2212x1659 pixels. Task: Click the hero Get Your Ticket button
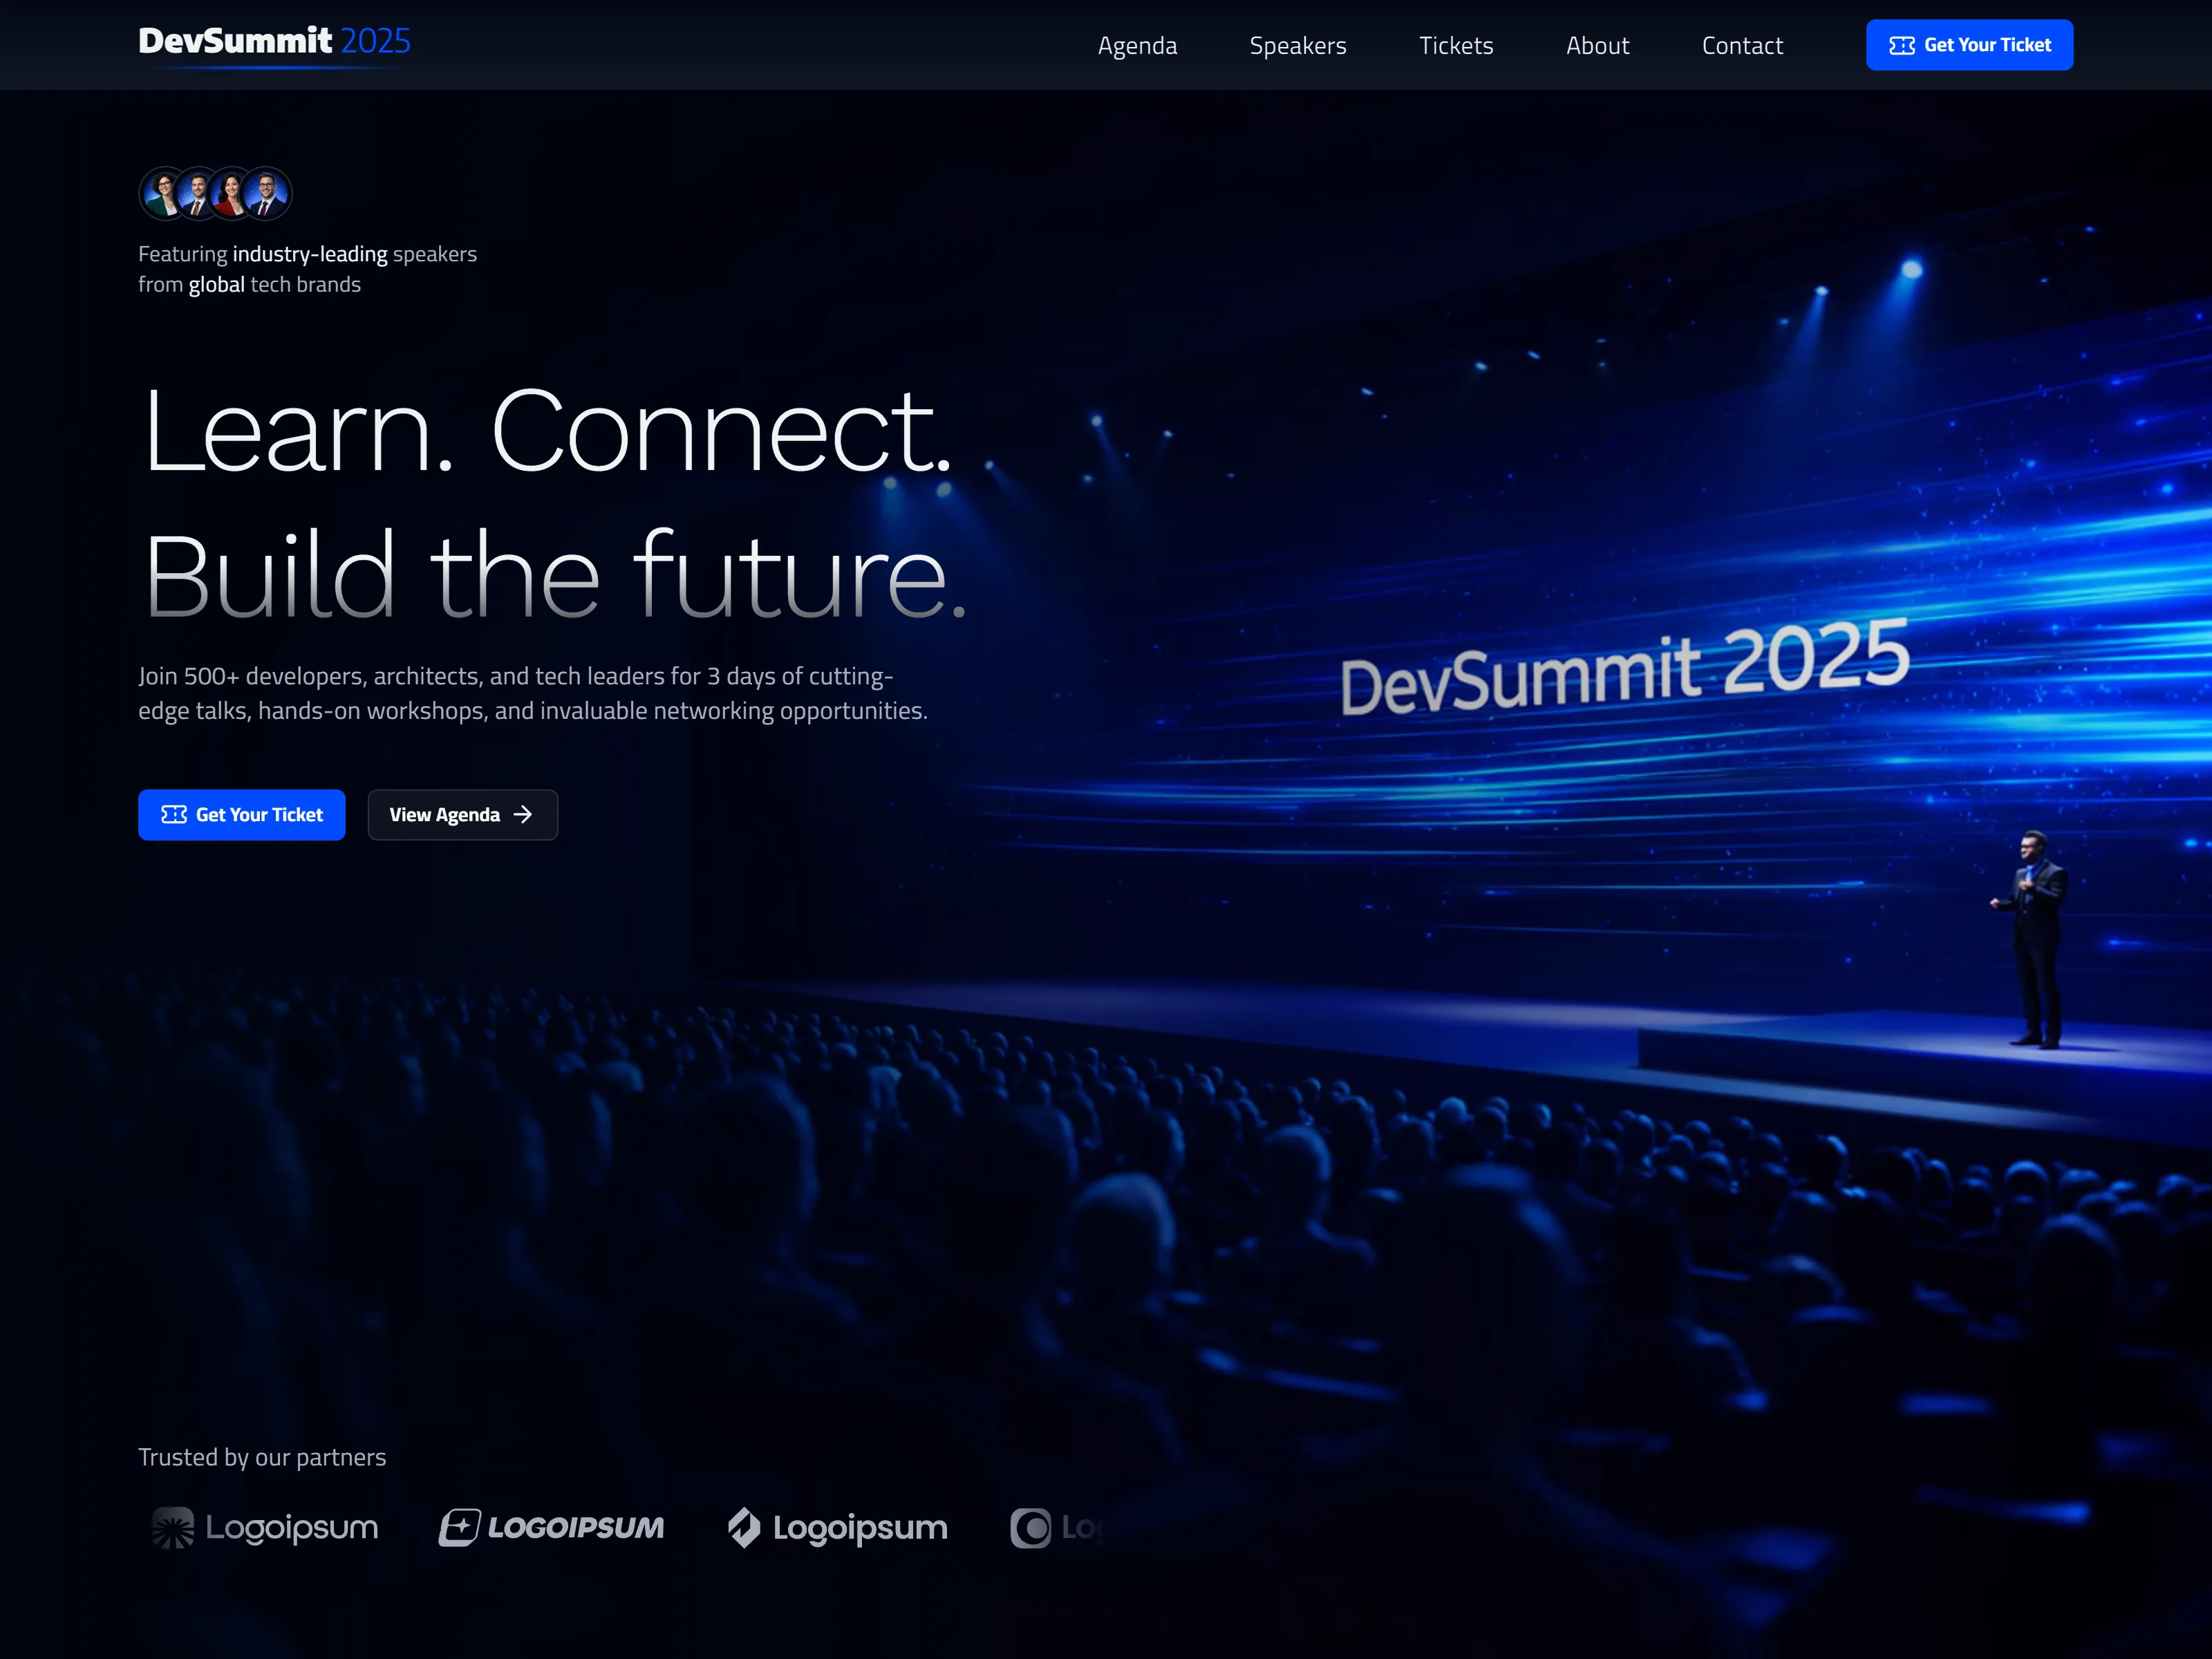click(241, 815)
